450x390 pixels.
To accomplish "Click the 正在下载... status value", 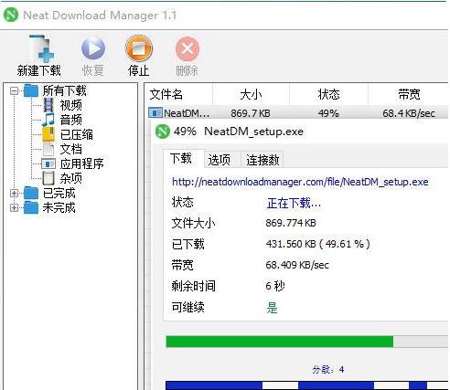I will click(x=294, y=203).
